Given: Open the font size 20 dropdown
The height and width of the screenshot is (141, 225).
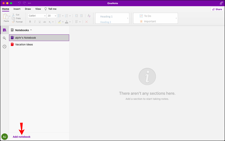Looking at the screenshot, I should point(52,16).
